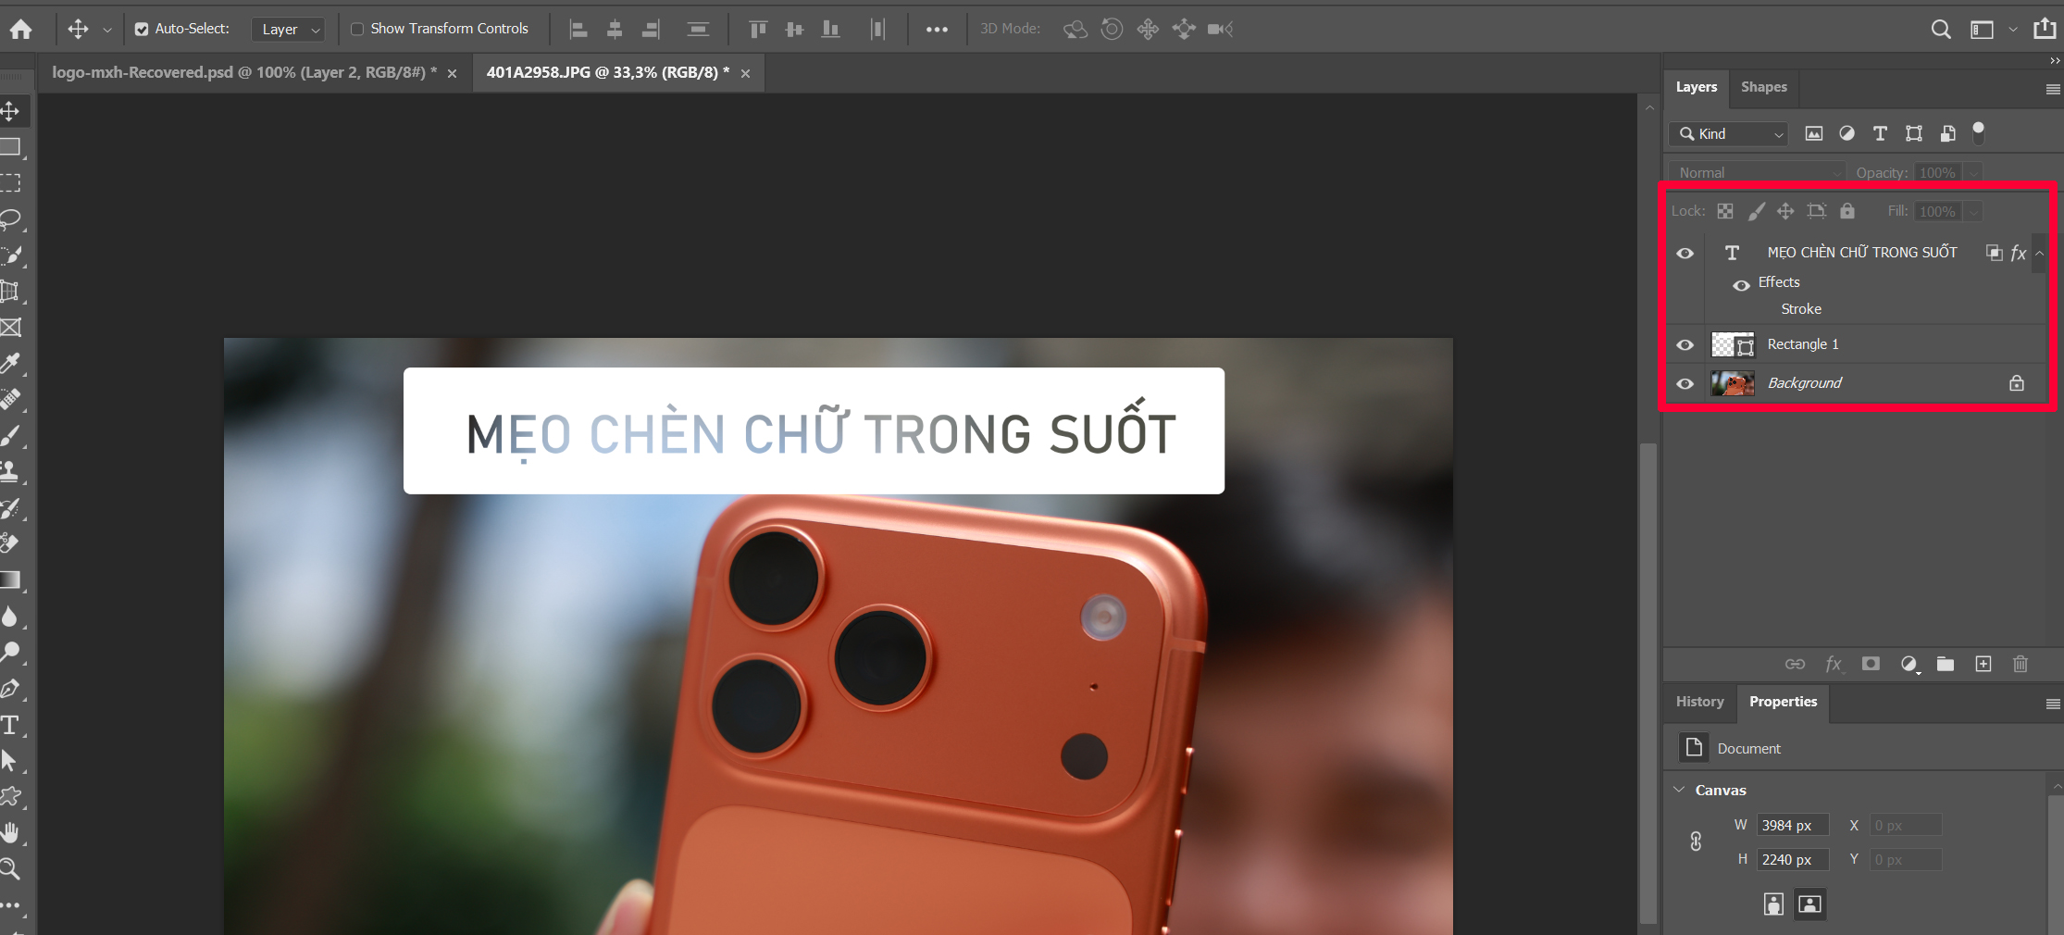Image resolution: width=2064 pixels, height=935 pixels.
Task: Enable the Auto-Select checkbox
Action: [141, 29]
